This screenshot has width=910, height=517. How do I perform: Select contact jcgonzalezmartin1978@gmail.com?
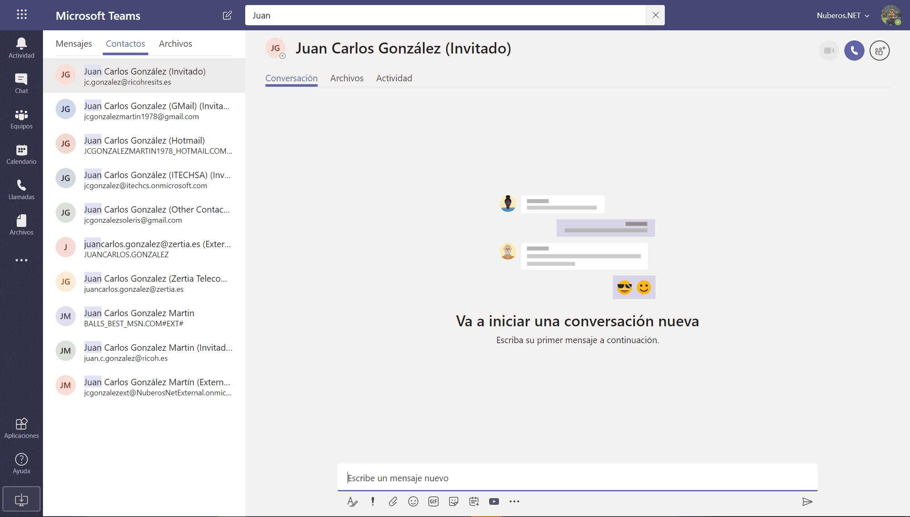[144, 110]
